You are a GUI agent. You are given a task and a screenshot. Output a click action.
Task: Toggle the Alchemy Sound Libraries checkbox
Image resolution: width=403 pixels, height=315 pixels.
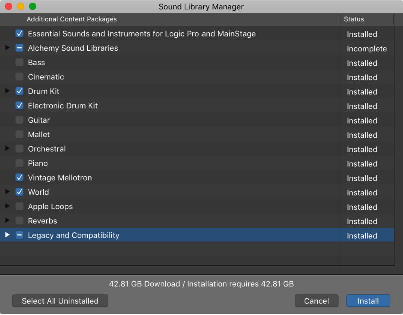coord(19,48)
